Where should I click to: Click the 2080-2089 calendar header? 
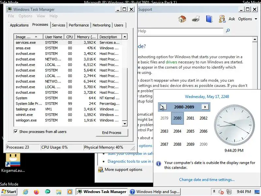click(x=184, y=107)
